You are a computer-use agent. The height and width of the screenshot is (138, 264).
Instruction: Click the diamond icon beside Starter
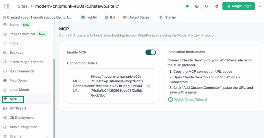click(161, 17)
